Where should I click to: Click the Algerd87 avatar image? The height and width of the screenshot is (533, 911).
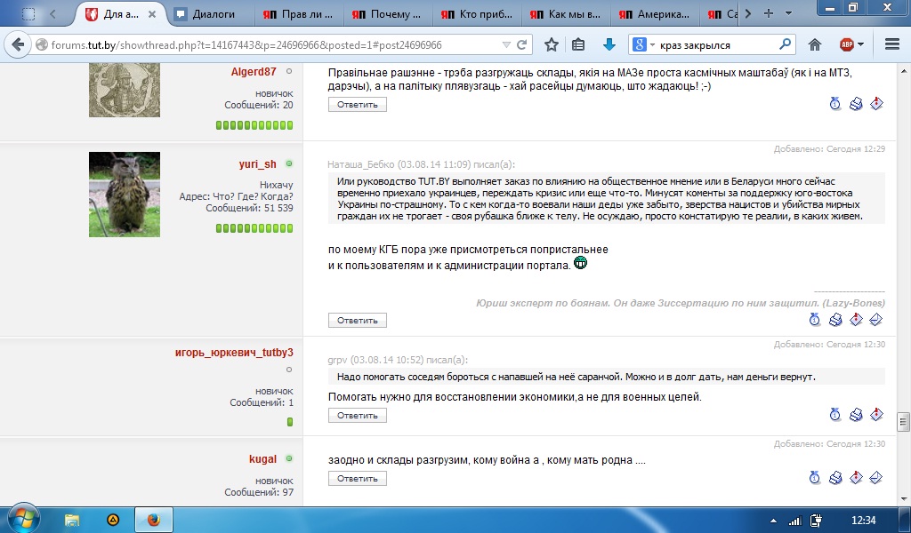point(125,91)
